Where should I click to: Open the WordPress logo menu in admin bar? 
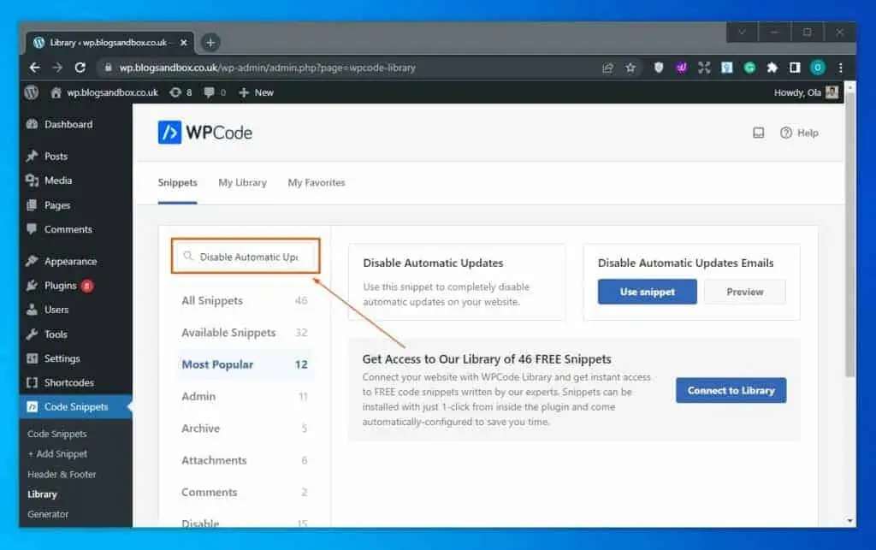coord(31,92)
